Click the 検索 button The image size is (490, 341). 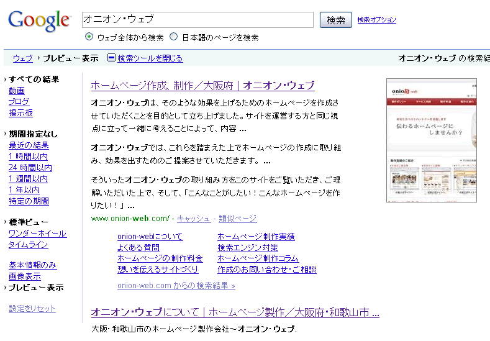pyautogui.click(x=336, y=20)
